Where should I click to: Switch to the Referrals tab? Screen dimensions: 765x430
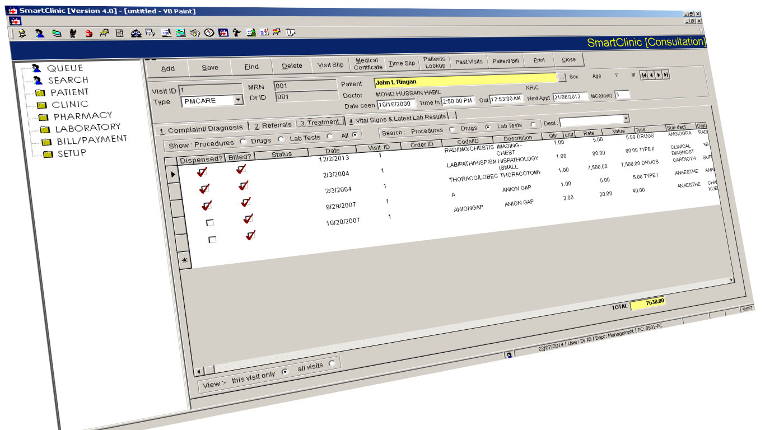[273, 125]
